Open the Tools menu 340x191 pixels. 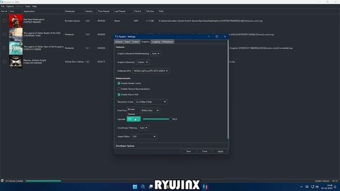(28, 6)
